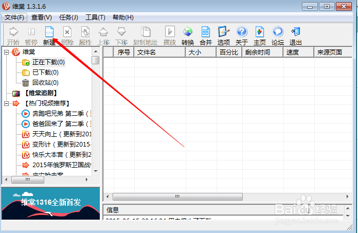Open the 合并 (Merge) tool
The width and height of the screenshot is (358, 233).
(206, 36)
